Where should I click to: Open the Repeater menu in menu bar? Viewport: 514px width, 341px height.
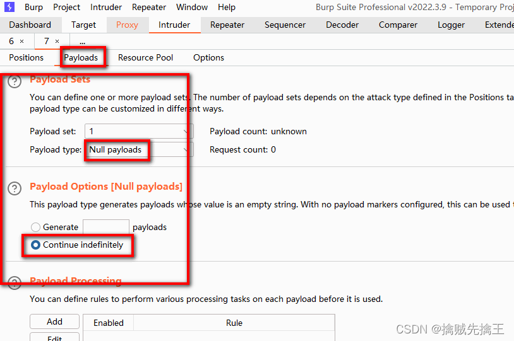pyautogui.click(x=149, y=7)
